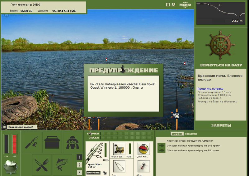
Task: Click 'Квест закончен! Победитель CtMacter' entry
Action: coord(190,141)
